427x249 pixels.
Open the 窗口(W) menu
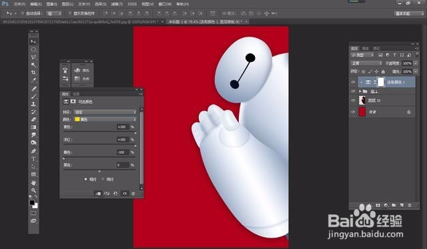pyautogui.click(x=165, y=4)
